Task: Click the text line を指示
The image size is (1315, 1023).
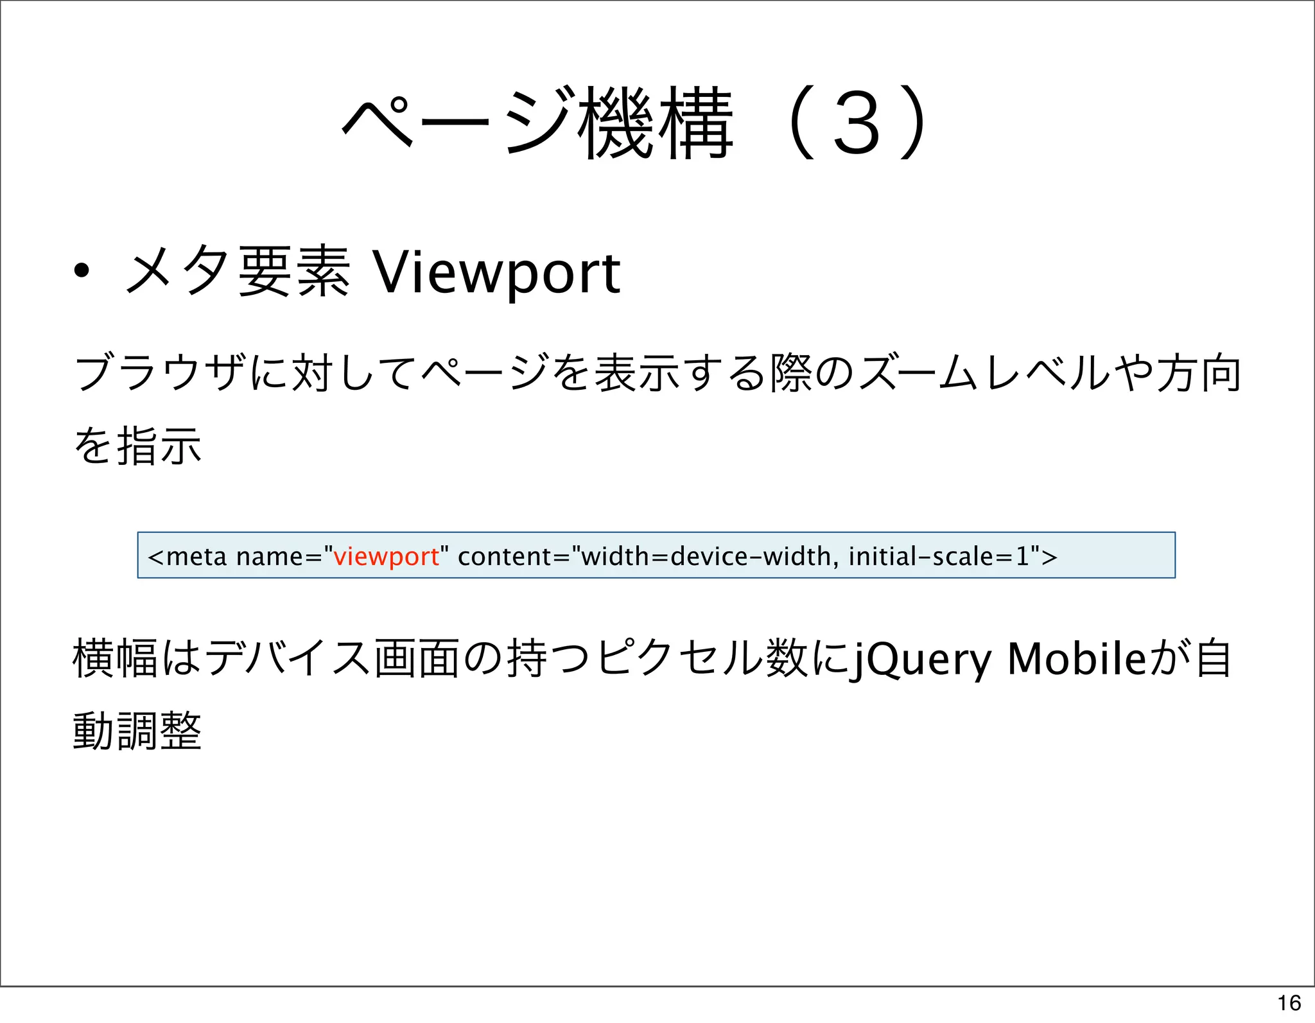Action: tap(137, 446)
